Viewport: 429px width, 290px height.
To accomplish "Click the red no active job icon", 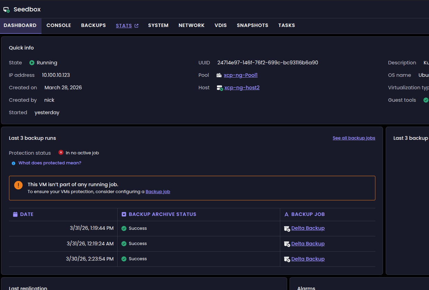I will tap(61, 153).
